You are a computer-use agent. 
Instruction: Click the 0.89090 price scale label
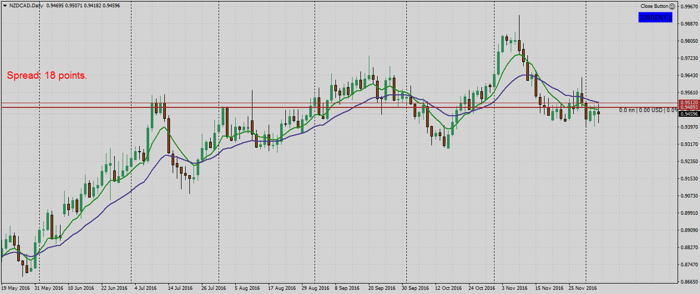coord(690,230)
